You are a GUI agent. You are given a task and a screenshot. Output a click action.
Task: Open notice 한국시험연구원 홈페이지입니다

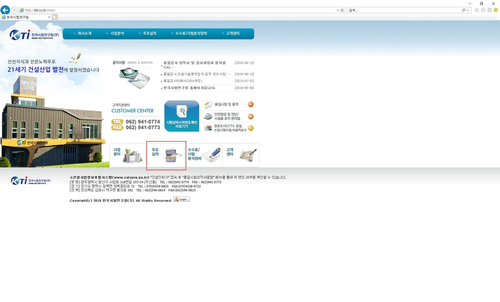(189, 88)
